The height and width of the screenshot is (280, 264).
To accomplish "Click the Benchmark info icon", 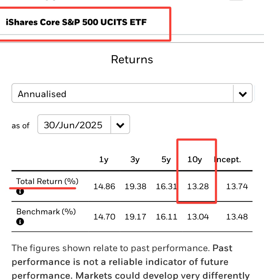I will tap(20, 222).
